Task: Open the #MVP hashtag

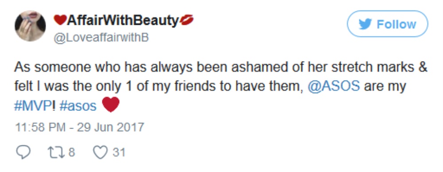Action: 33,106
